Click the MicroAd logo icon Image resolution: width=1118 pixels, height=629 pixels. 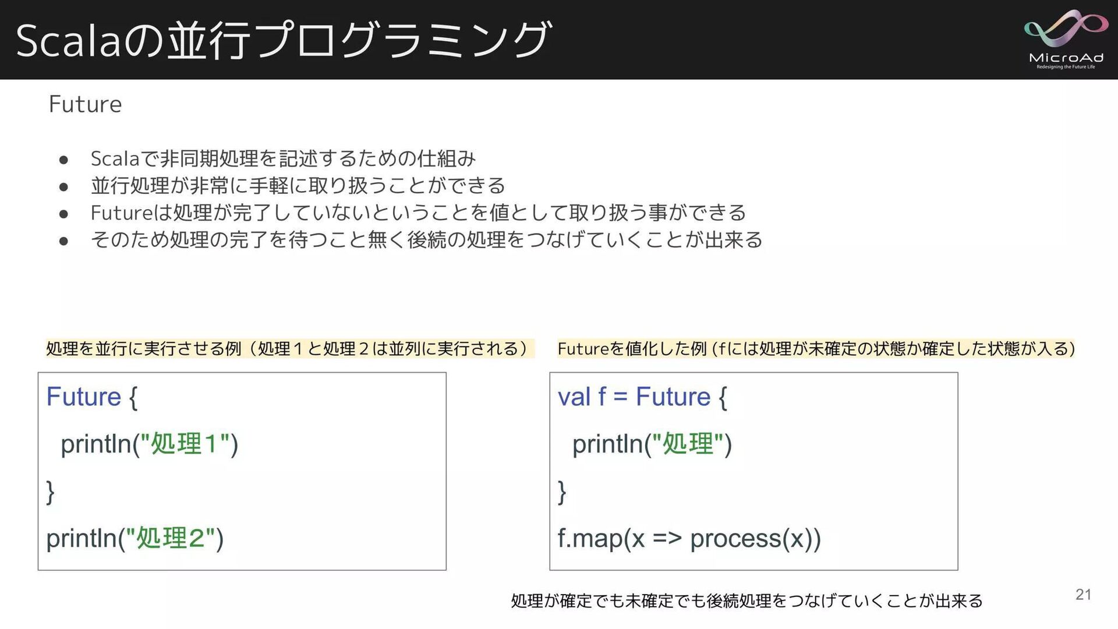click(1065, 29)
